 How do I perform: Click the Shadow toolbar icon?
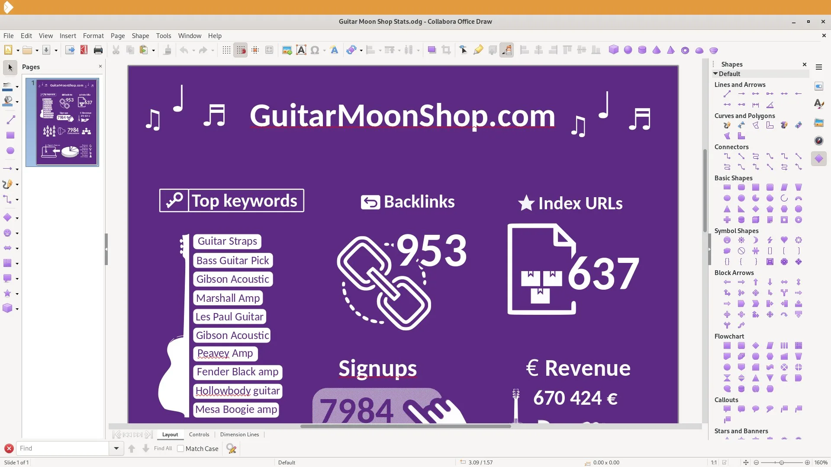(x=432, y=50)
